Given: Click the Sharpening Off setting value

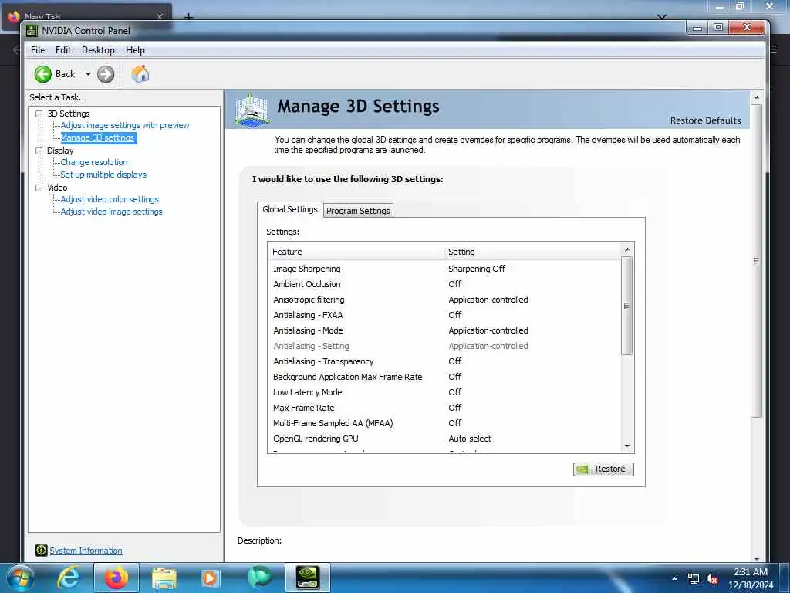Looking at the screenshot, I should pos(477,269).
